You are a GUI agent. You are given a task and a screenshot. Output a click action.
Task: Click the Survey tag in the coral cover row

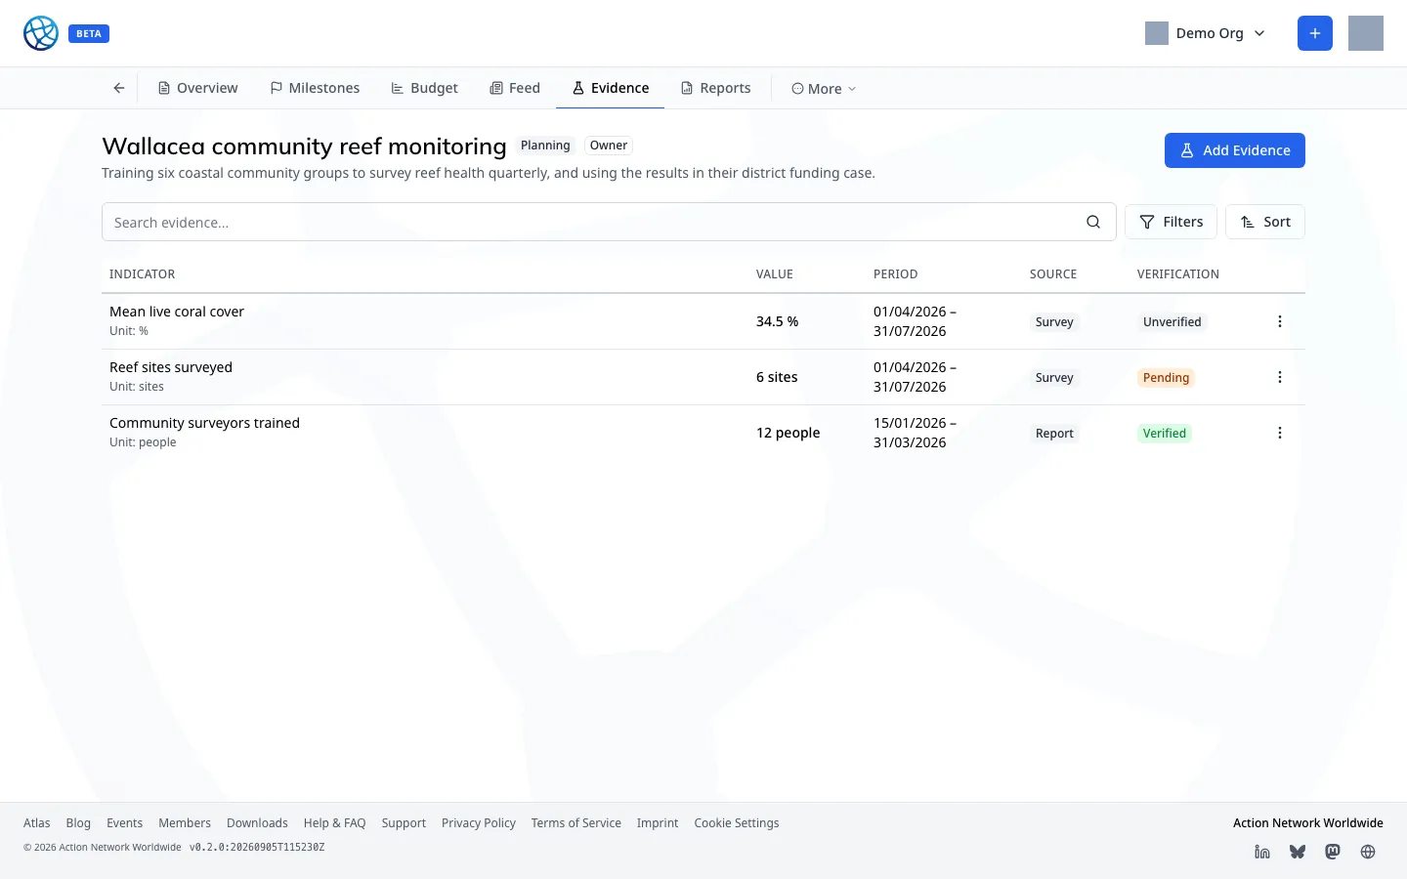pos(1054,321)
